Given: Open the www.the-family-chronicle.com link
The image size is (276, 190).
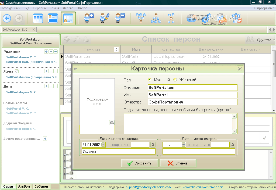Looking at the screenshot, I should coord(203,187).
